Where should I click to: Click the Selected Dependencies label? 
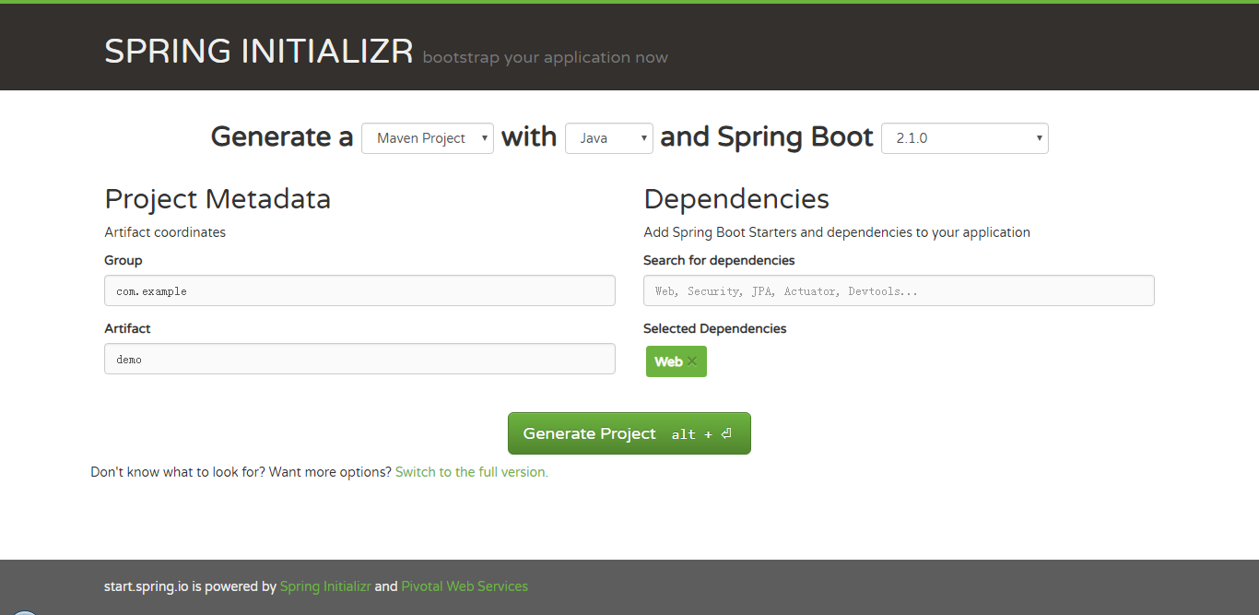click(715, 329)
